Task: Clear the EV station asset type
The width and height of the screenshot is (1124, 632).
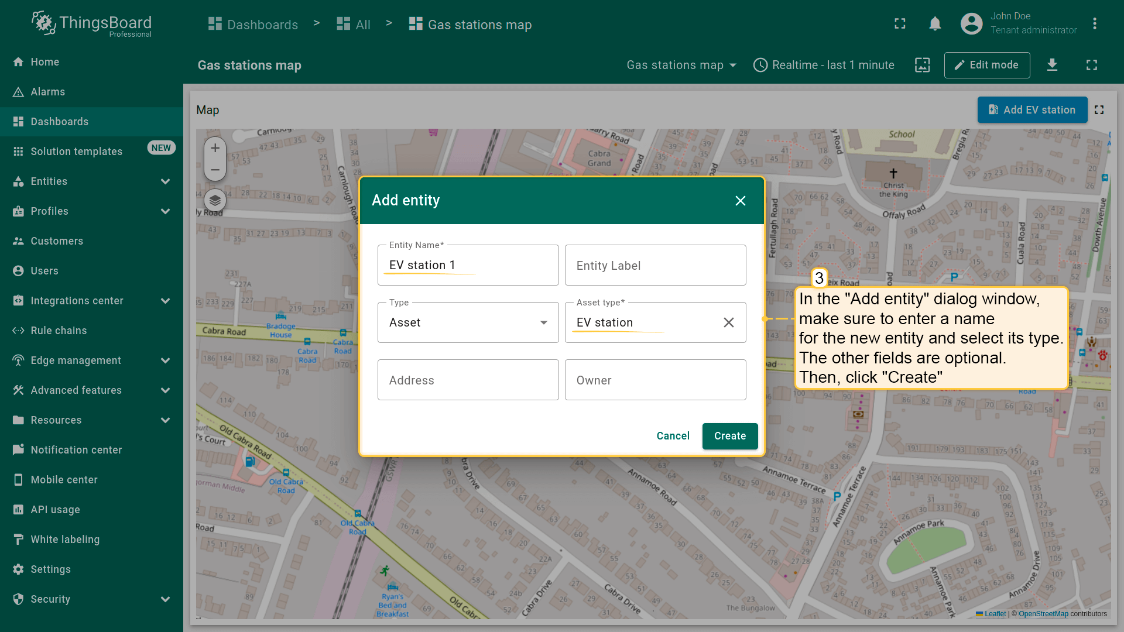Action: (728, 322)
